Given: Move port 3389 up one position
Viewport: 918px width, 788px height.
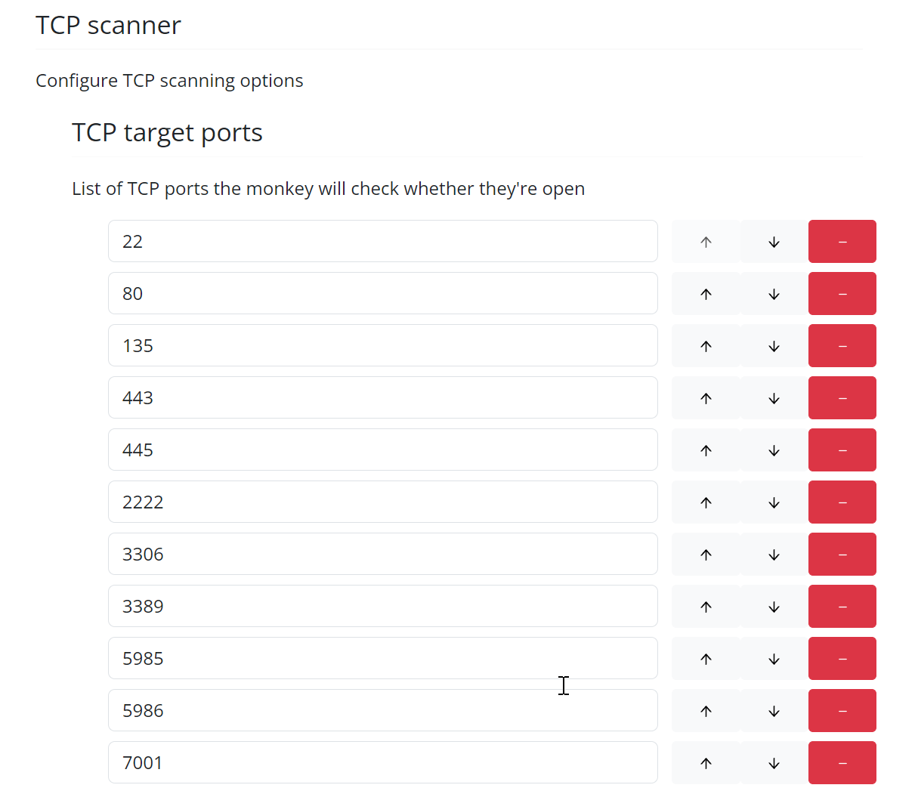Looking at the screenshot, I should coord(706,607).
